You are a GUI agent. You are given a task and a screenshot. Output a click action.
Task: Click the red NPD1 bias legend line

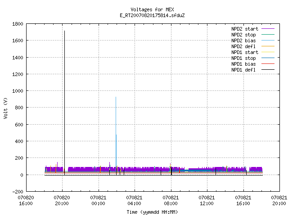tap(268, 64)
